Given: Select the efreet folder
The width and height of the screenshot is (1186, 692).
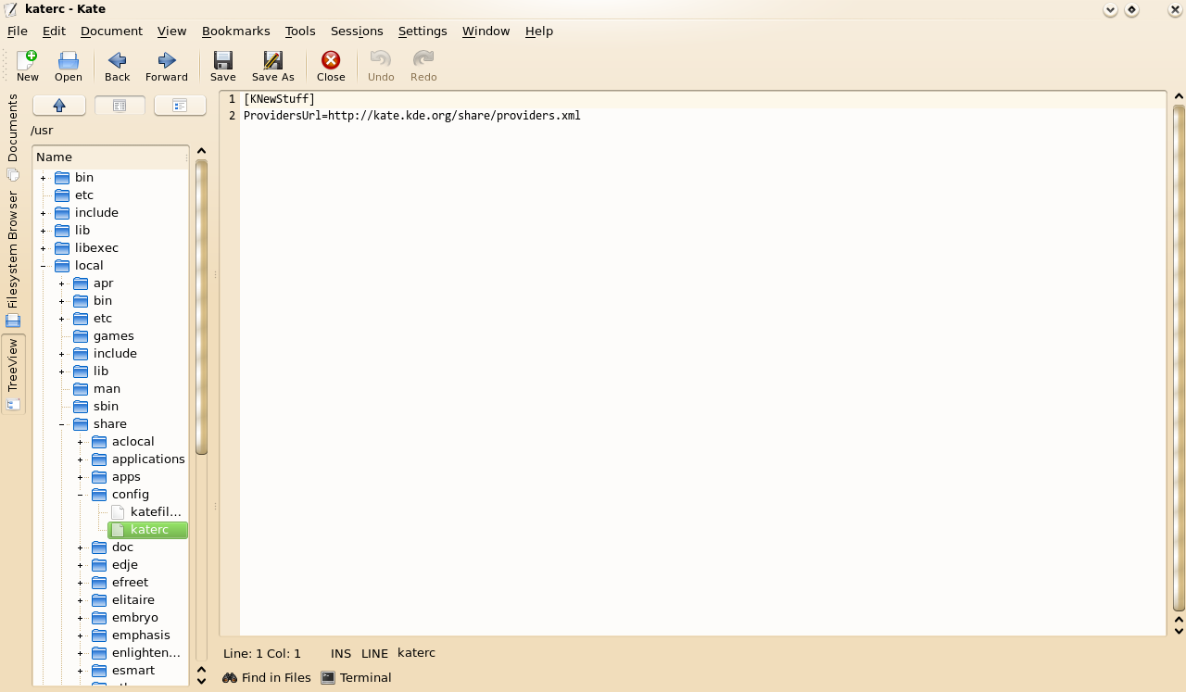Looking at the screenshot, I should (x=130, y=583).
